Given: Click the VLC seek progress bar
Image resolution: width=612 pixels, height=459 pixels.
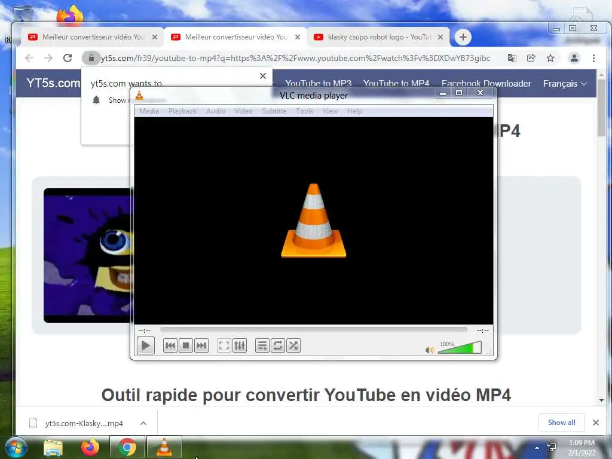Looking at the screenshot, I should pyautogui.click(x=313, y=330).
